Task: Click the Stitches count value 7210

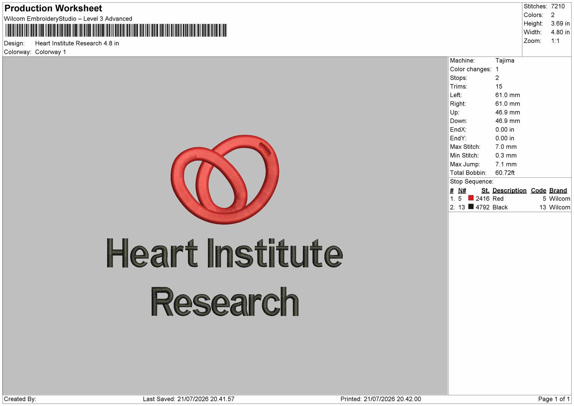Action: pos(558,6)
